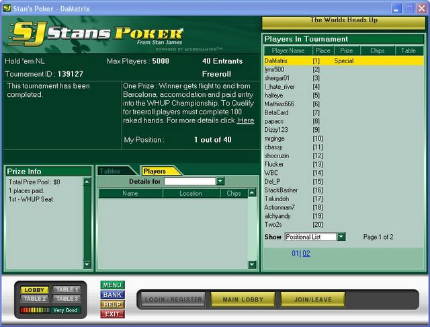430x327 pixels.
Task: Sort by Table column header
Action: click(408, 50)
